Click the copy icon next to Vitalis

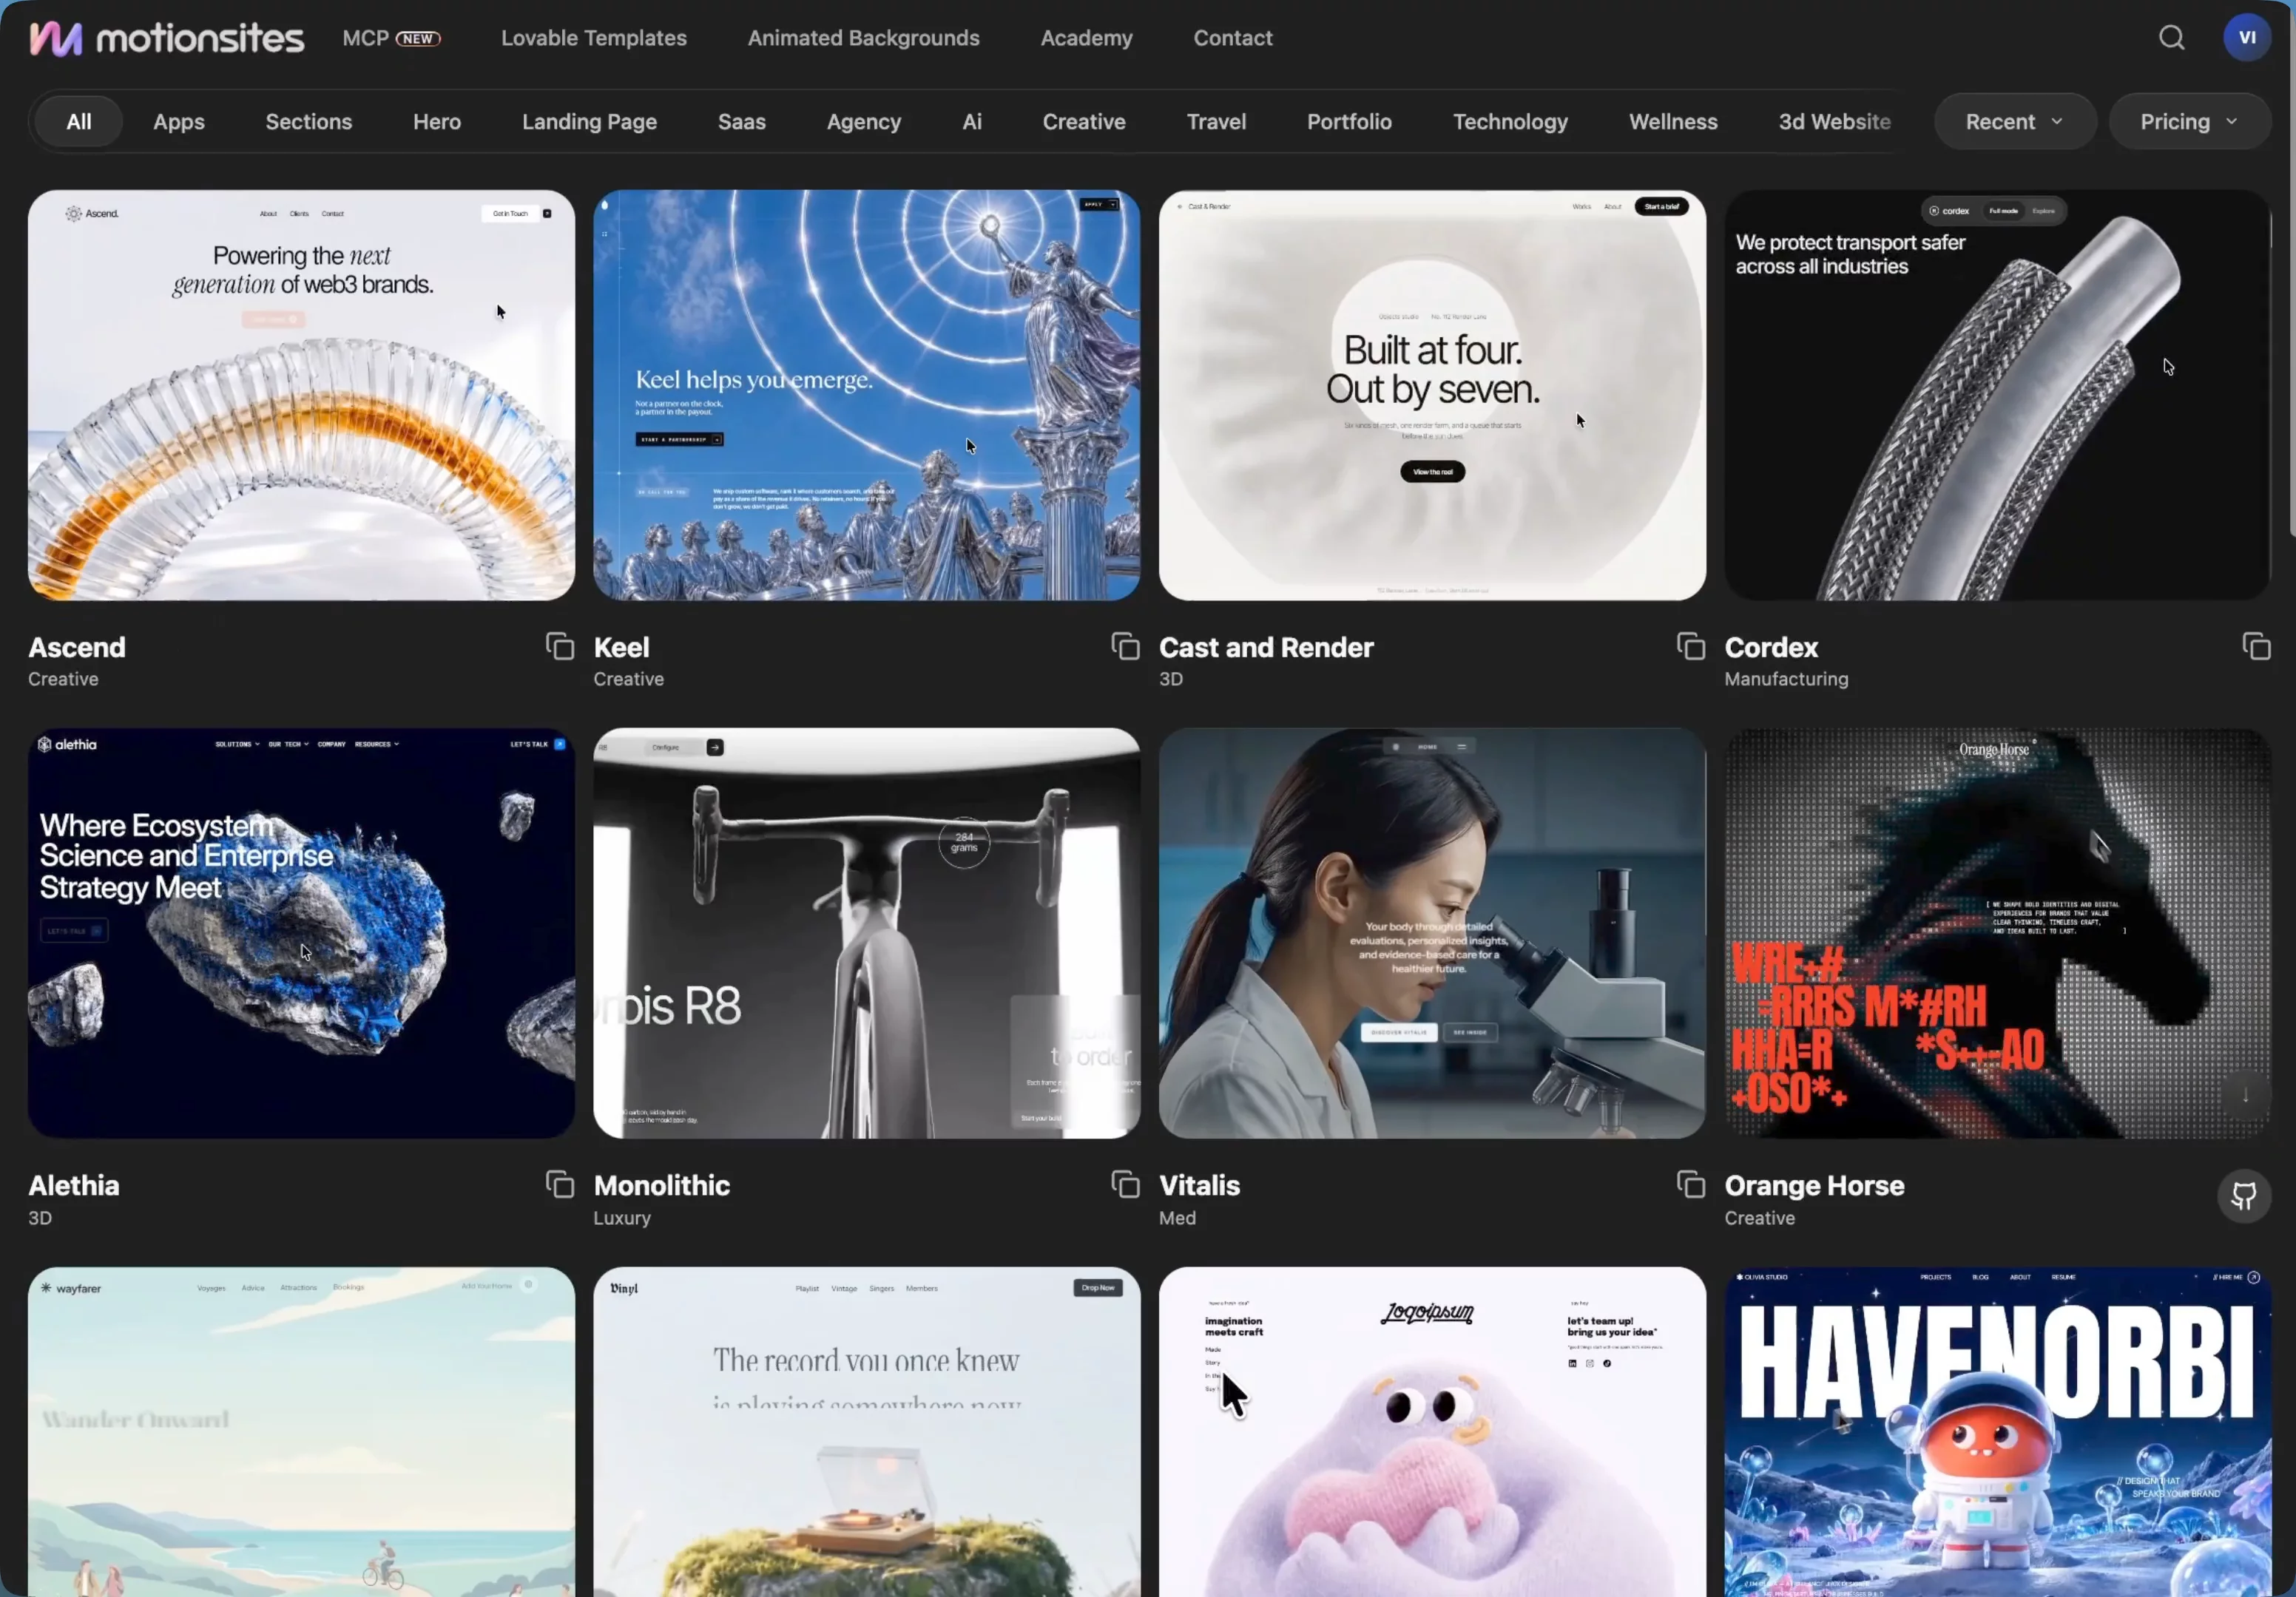(1691, 1184)
